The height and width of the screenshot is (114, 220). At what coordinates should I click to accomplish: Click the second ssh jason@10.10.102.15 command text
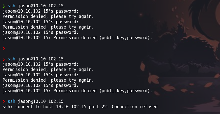(36, 59)
